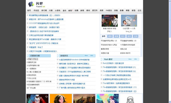Open 小游戏 from the navigation bar
The width and height of the screenshot is (171, 103).
coord(58,11)
